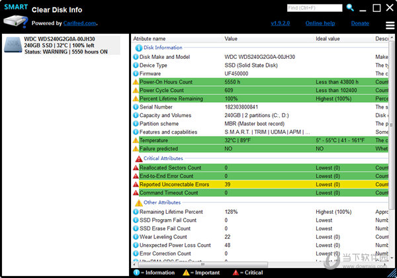
Task: Click the vertical scrollbar thumb
Action: point(392,125)
